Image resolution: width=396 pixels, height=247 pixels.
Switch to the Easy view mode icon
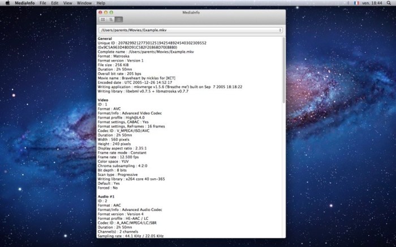tap(102, 19)
